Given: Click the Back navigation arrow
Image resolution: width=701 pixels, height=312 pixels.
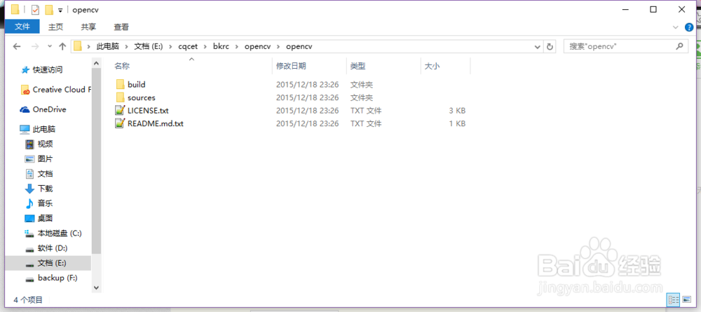Looking at the screenshot, I should tap(17, 46).
